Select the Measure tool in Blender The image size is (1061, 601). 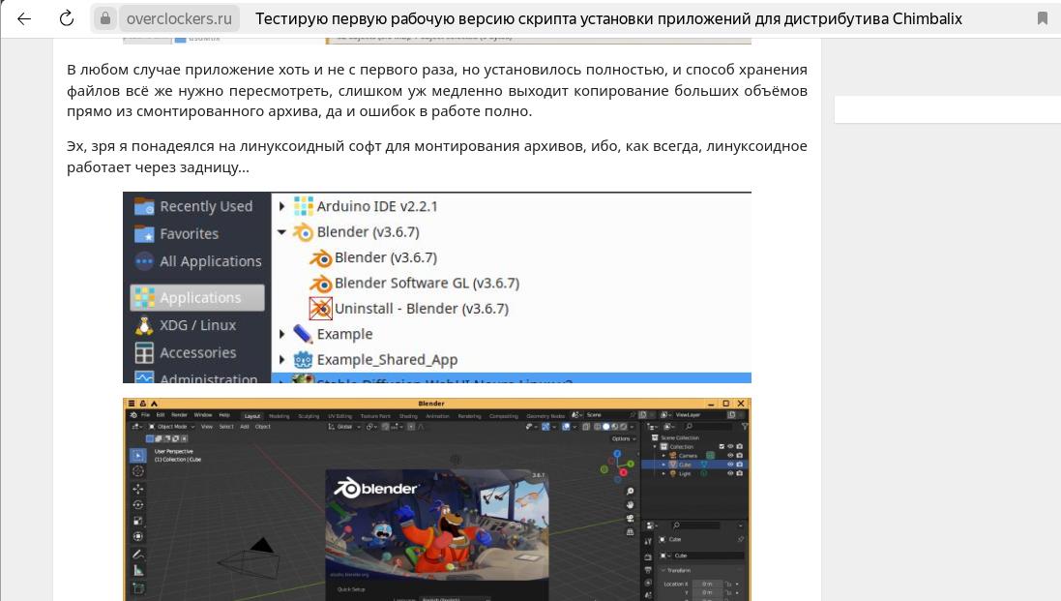(138, 571)
